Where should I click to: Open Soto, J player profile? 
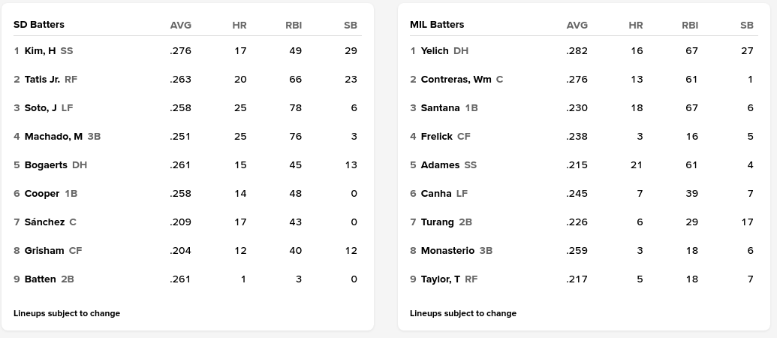41,108
